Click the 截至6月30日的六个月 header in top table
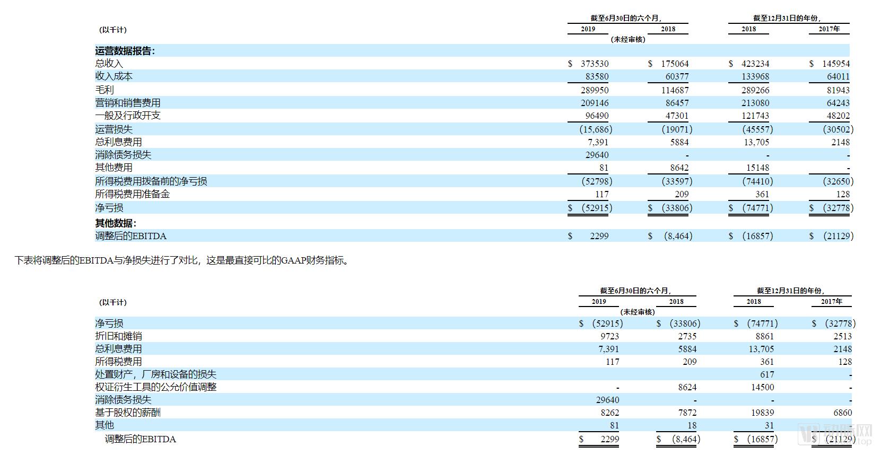Image resolution: width=881 pixels, height=455 pixels. click(626, 18)
